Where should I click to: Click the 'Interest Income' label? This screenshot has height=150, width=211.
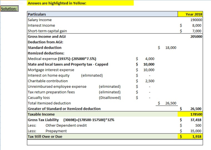click(x=41, y=26)
